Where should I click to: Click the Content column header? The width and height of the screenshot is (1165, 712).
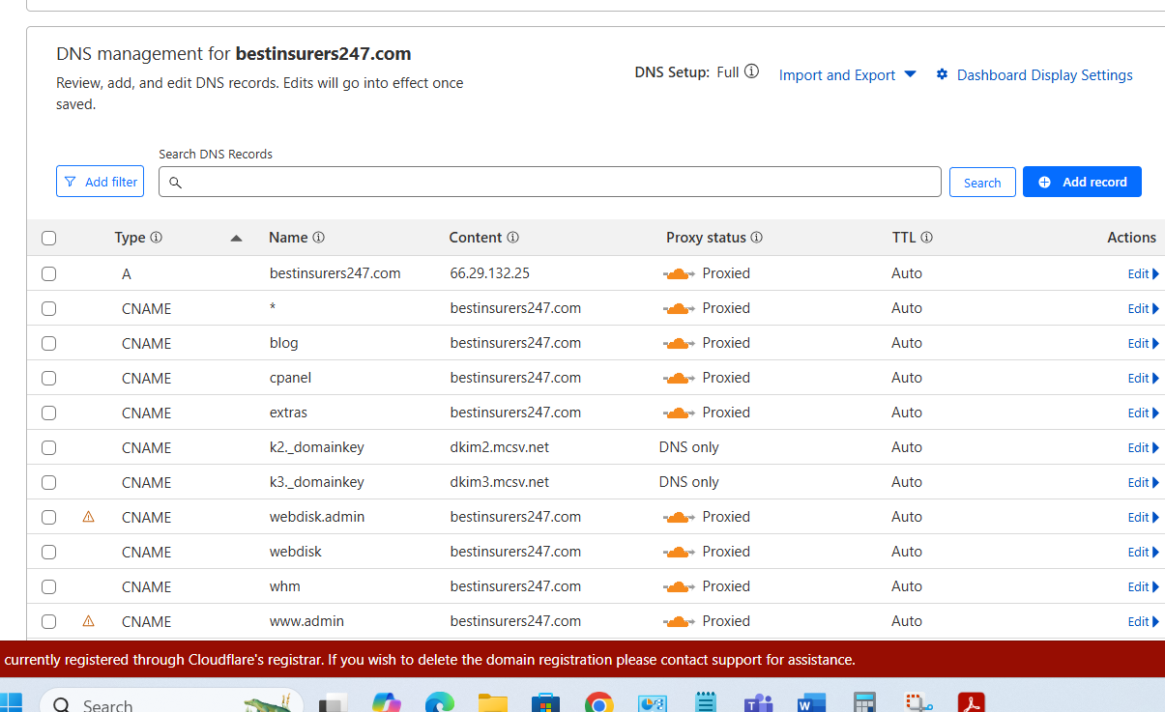(x=476, y=238)
